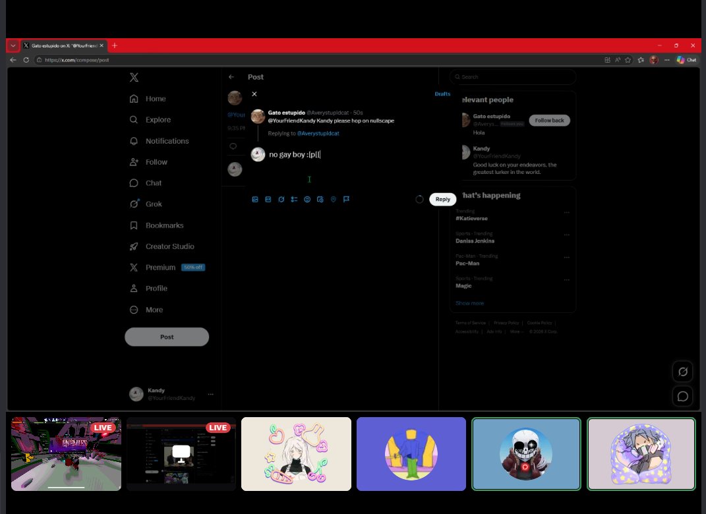Add media image to reply
Screen dimensions: 706x514
click(x=255, y=200)
